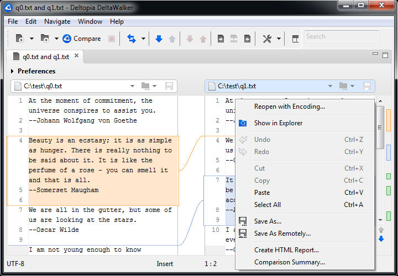398x276 pixels.
Task: Click Paste in the context menu
Action: coord(262,193)
